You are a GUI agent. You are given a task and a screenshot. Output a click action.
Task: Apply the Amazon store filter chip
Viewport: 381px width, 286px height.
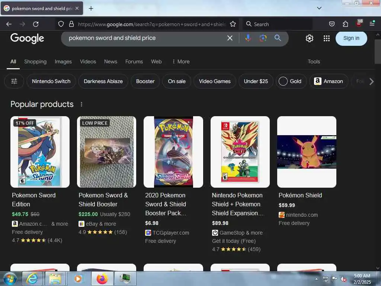pos(329,81)
